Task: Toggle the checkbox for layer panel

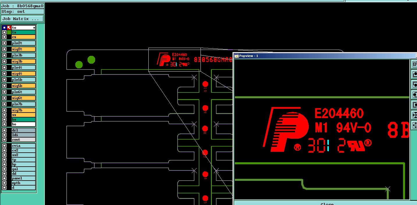Action: tap(4, 178)
